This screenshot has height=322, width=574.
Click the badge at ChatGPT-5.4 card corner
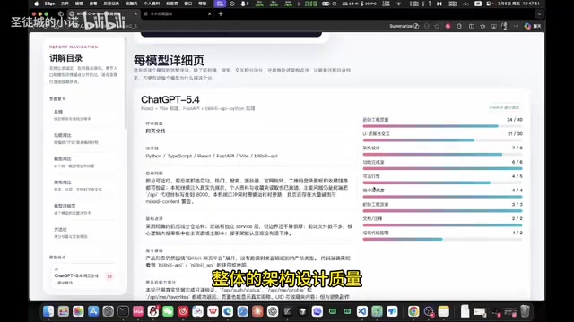504,107
